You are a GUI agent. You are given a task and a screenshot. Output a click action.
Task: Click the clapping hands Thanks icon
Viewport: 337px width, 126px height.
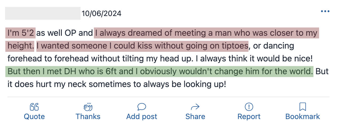[88, 107]
